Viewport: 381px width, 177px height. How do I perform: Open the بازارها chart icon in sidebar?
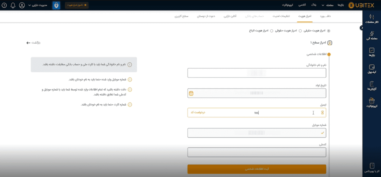click(x=372, y=50)
